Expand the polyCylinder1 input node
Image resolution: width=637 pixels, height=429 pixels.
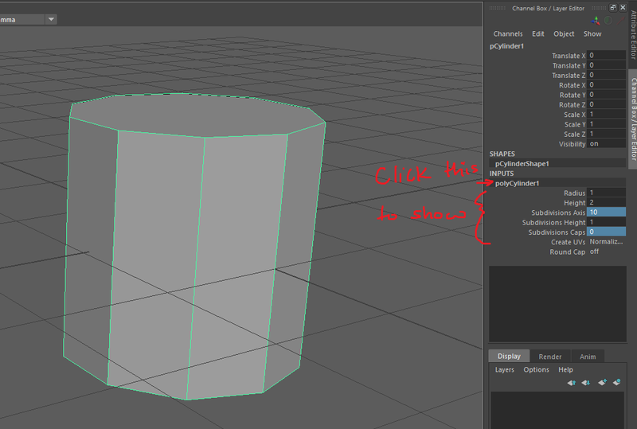517,183
